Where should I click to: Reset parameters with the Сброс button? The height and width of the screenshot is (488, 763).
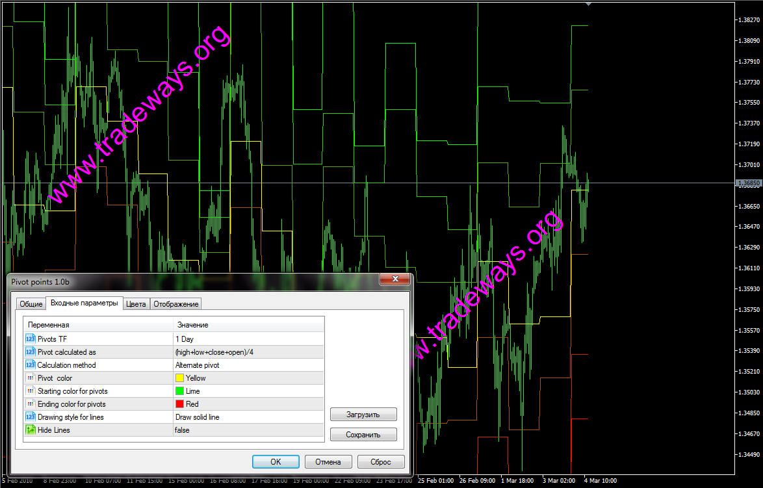coord(381,462)
